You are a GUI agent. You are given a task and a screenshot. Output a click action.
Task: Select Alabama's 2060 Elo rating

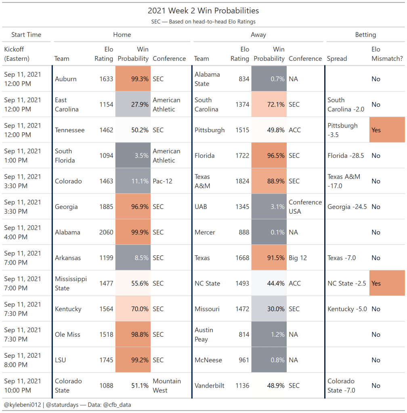[x=106, y=232]
